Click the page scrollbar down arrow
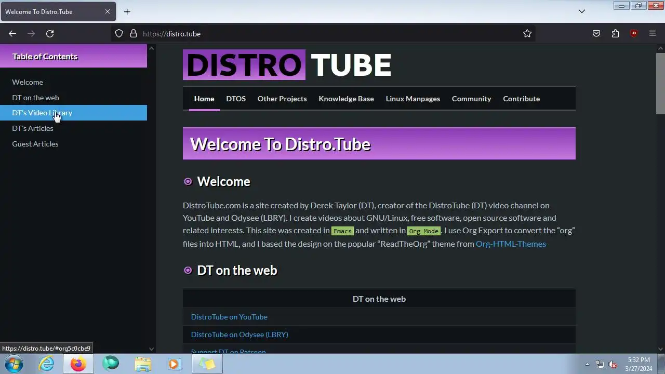 click(660, 349)
